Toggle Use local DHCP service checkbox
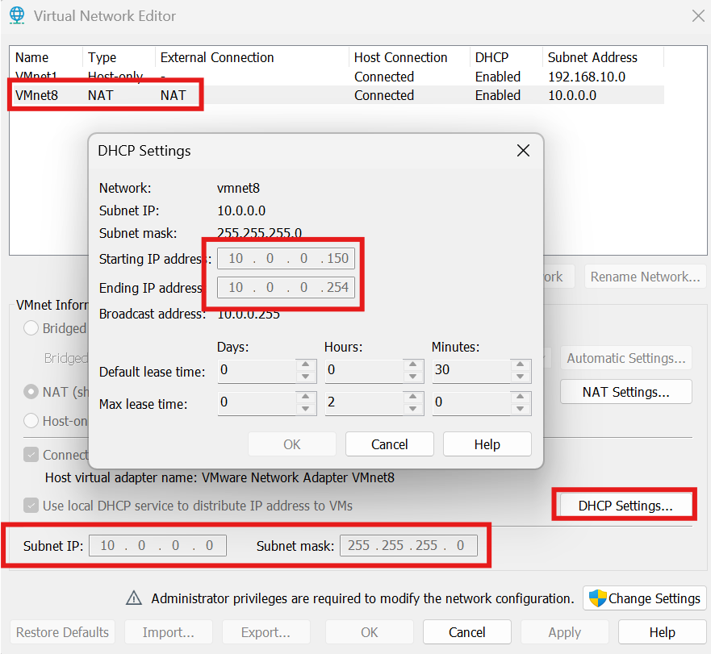This screenshot has width=711, height=654. tap(31, 505)
